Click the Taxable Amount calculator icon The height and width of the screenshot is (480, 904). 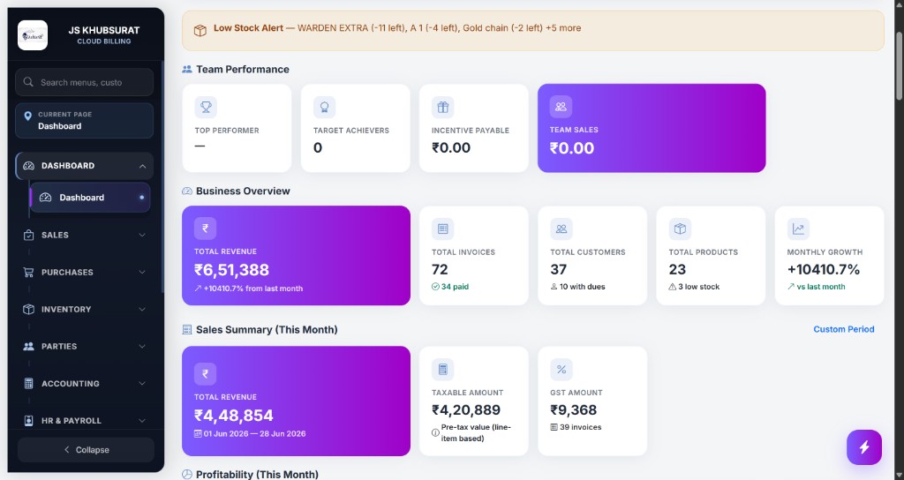pyautogui.click(x=443, y=370)
